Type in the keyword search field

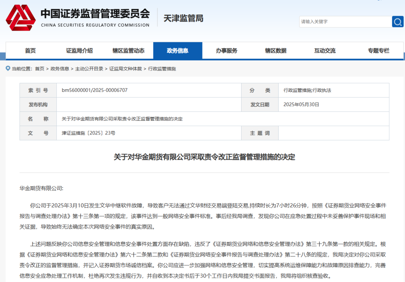[x=345, y=22]
